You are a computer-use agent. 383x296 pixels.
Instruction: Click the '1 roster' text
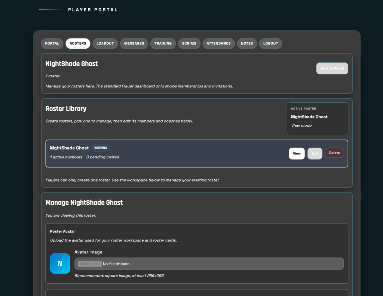pyautogui.click(x=52, y=76)
